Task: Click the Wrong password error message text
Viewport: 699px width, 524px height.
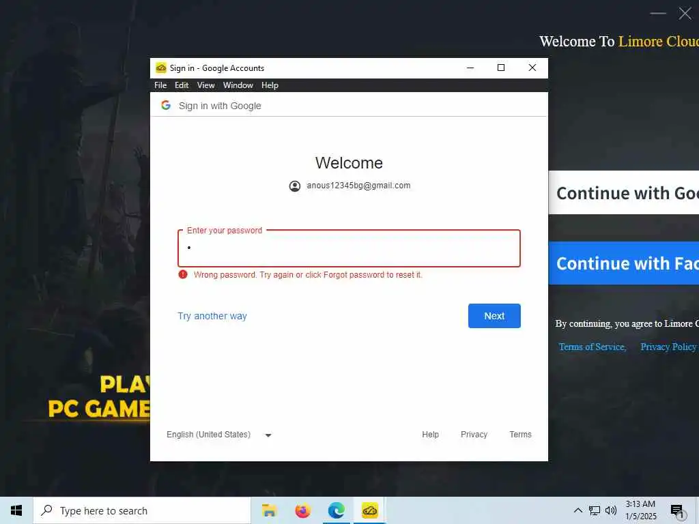Action: (x=308, y=274)
